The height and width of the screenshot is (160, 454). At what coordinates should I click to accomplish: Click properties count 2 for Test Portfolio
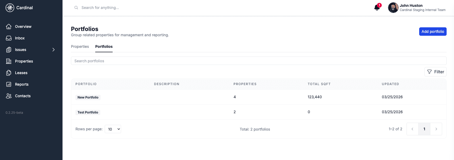[x=235, y=112]
